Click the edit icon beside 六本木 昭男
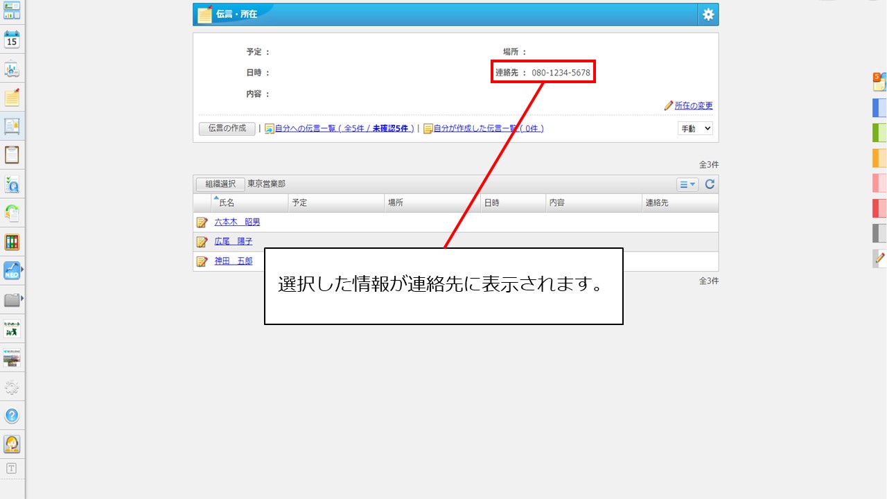The width and height of the screenshot is (887, 499). tap(202, 222)
